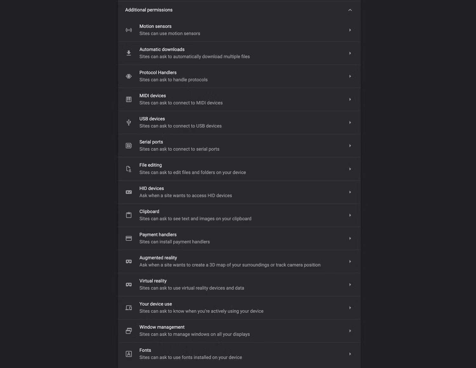This screenshot has height=368, width=476.
Task: Click the Virtual reality headset icon
Action: [x=129, y=285]
